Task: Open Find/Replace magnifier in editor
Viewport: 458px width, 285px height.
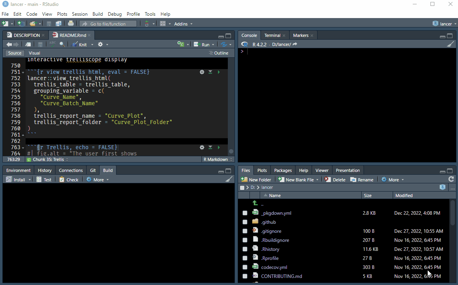Action: point(62,44)
